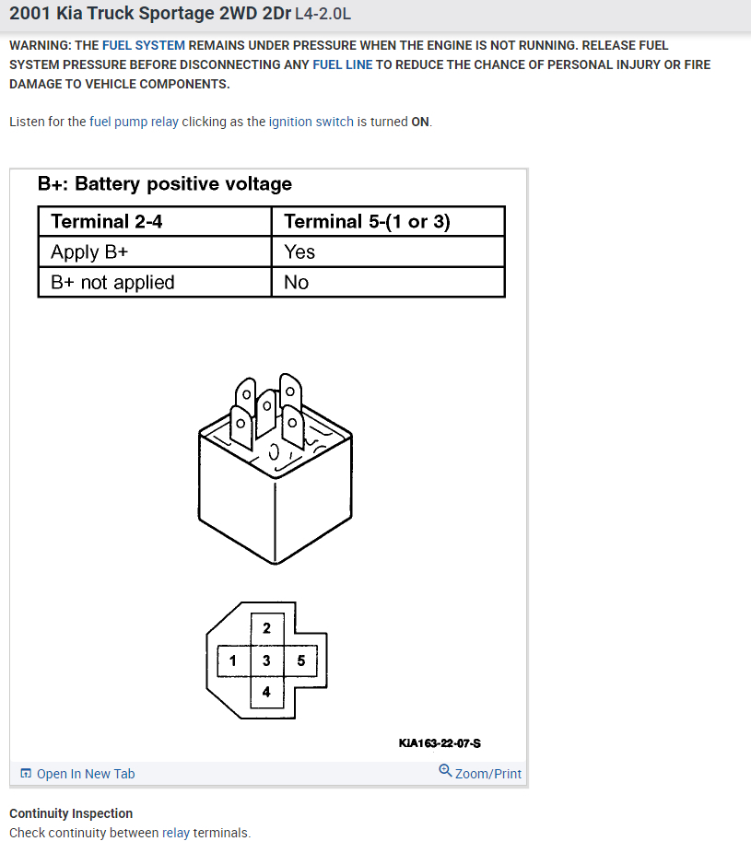This screenshot has width=751, height=853.
Task: Click terminal 4 in connector diagram
Action: 267,692
